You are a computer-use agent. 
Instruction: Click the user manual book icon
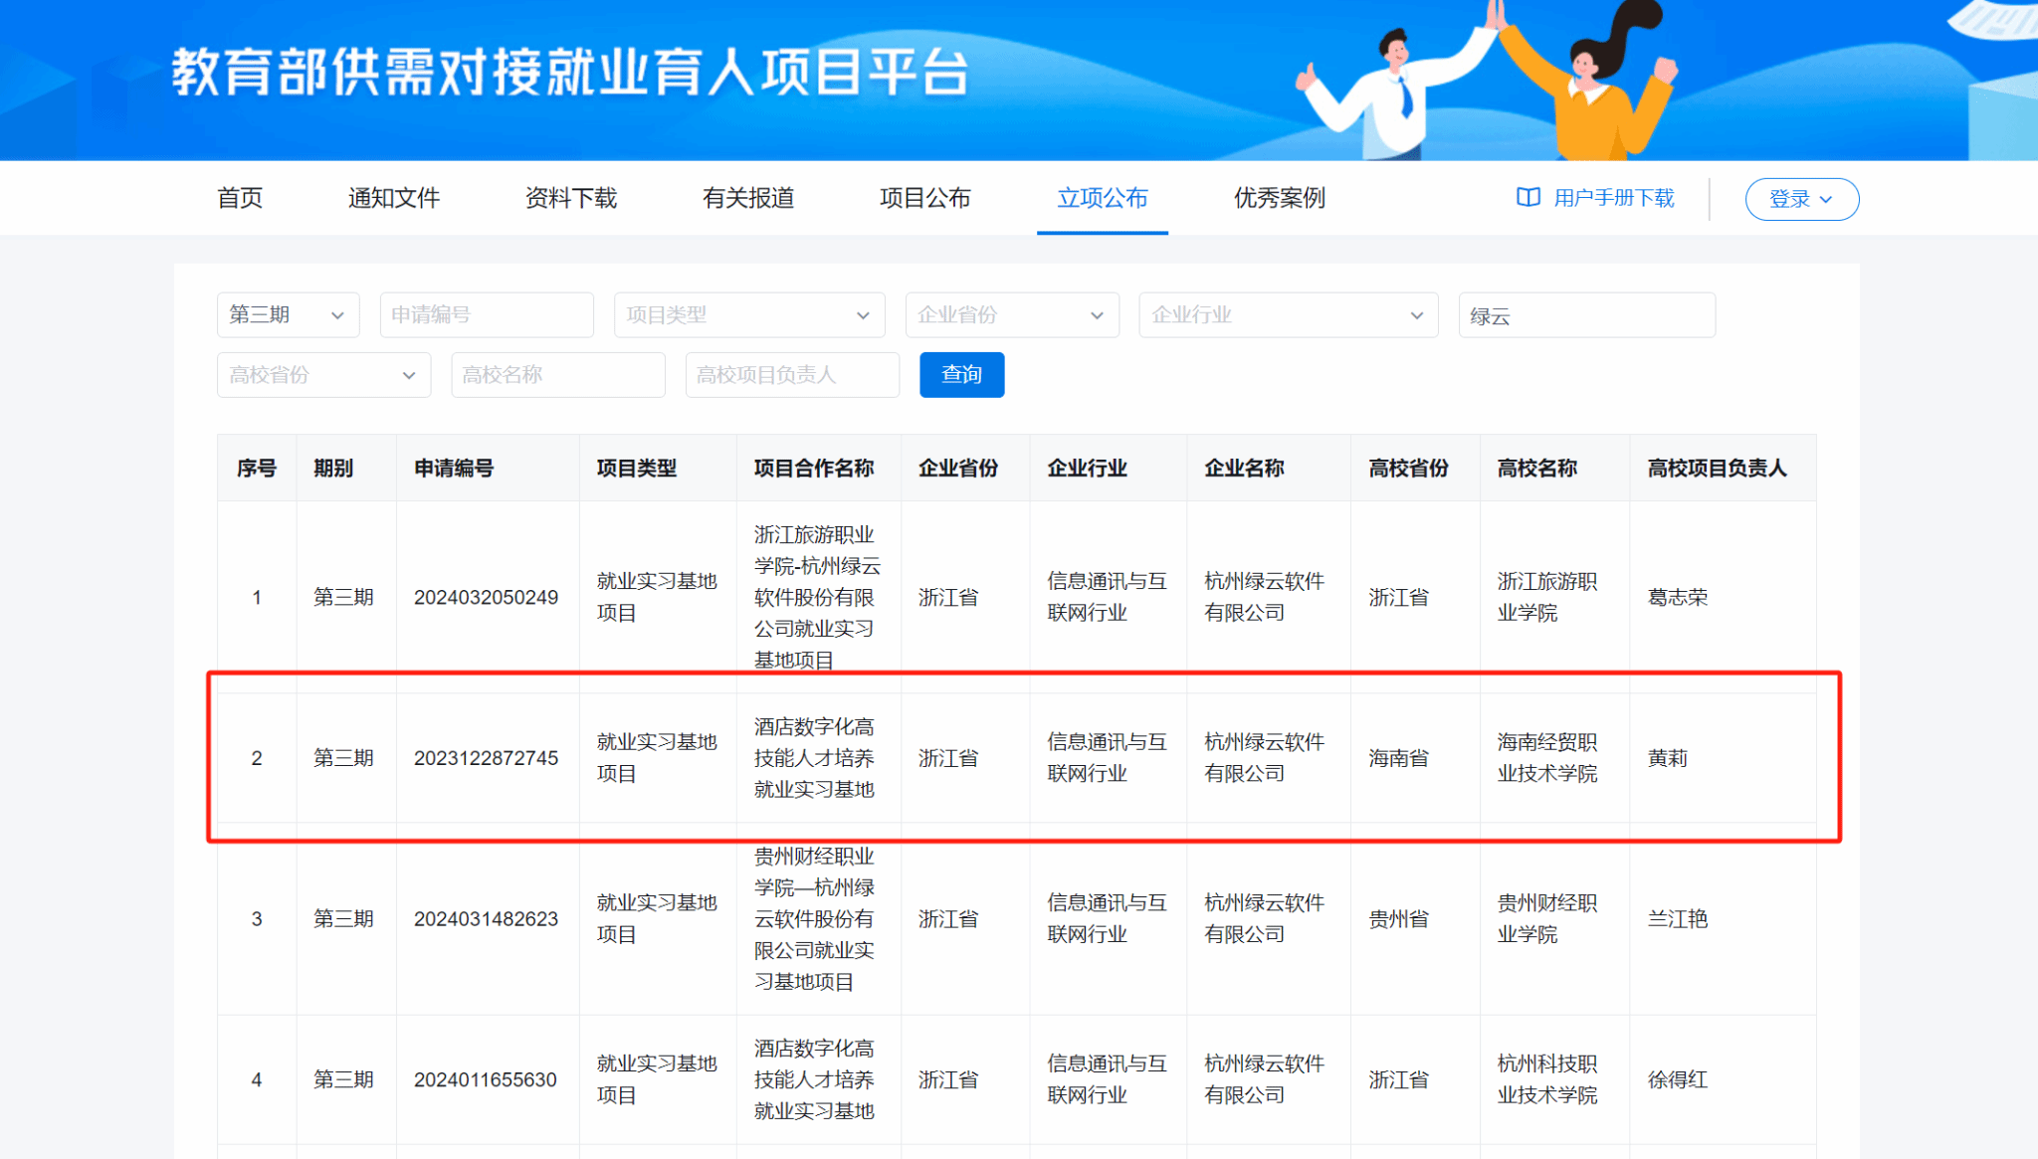pos(1528,198)
